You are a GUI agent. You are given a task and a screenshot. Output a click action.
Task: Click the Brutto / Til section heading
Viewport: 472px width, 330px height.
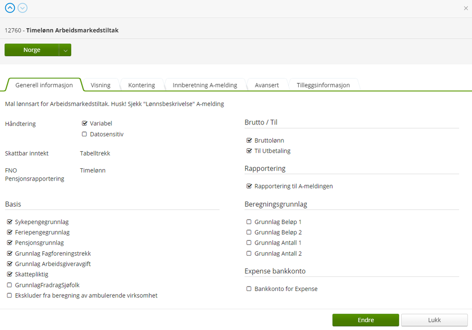coord(261,122)
